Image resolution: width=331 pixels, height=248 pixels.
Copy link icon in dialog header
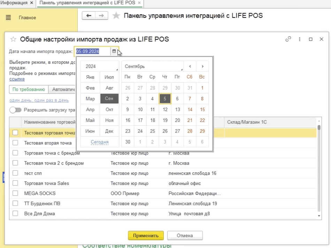point(288,39)
